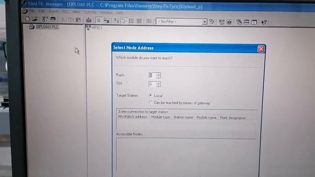Click the filter funnel icon
The image size is (315, 177).
coord(212,22)
